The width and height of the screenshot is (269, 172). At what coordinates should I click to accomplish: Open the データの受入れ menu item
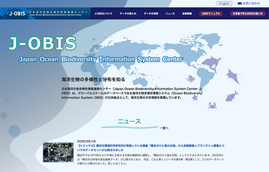pos(128,13)
